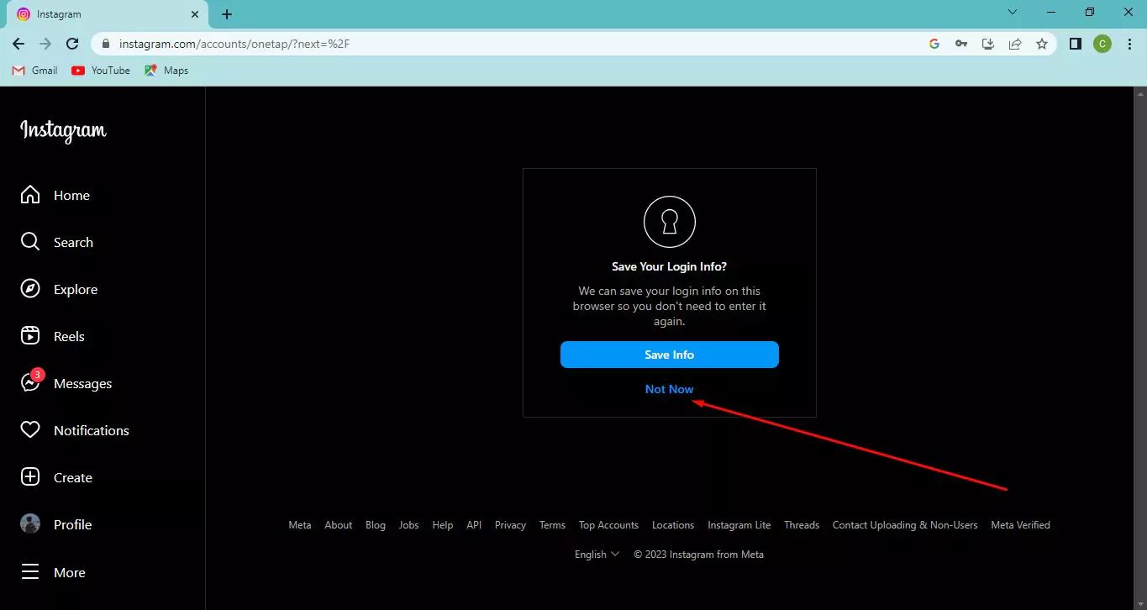Image resolution: width=1147 pixels, height=610 pixels.
Task: Click the API footer link
Action: 474,525
